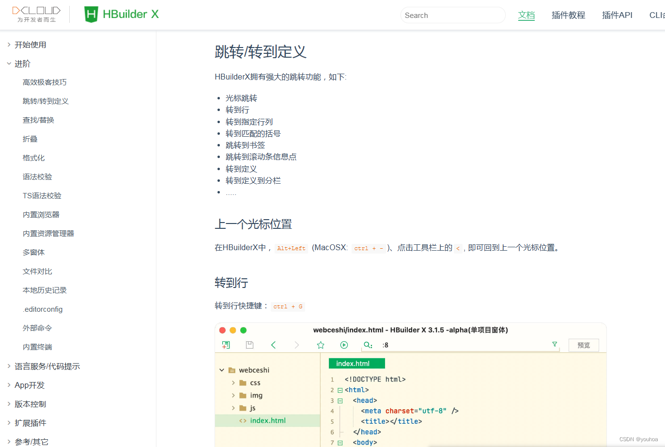Open the 插件教程 nav tab
Screen dimensions: 665x447
click(x=569, y=15)
